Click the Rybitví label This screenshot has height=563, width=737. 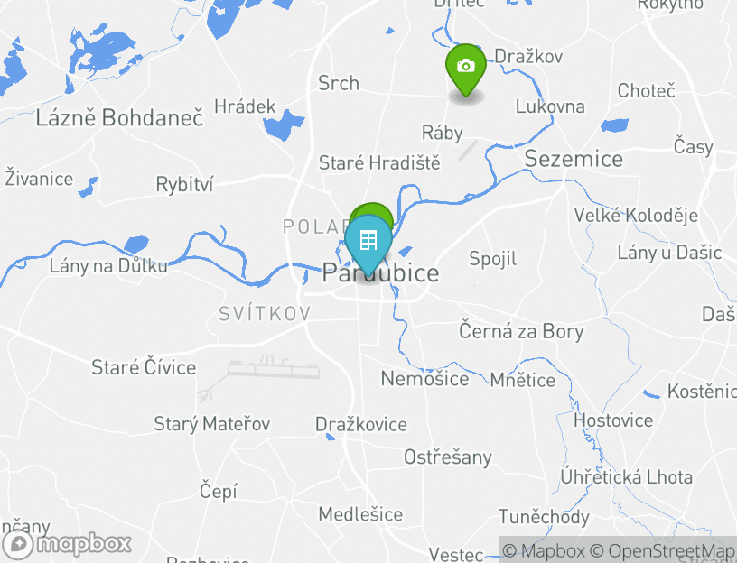(184, 185)
